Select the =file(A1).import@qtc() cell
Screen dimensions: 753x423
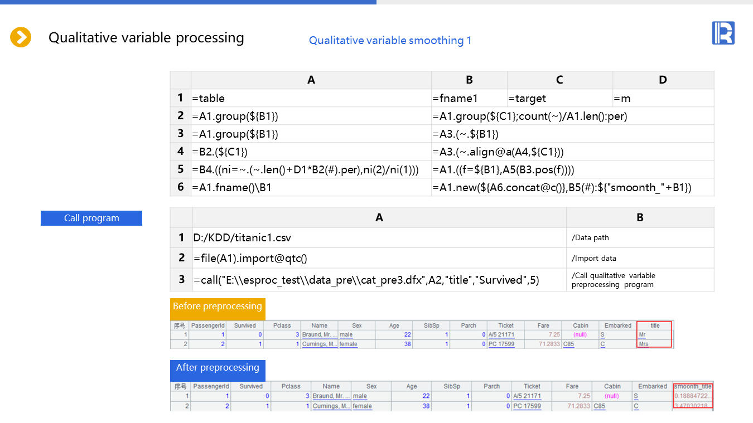[379, 258]
